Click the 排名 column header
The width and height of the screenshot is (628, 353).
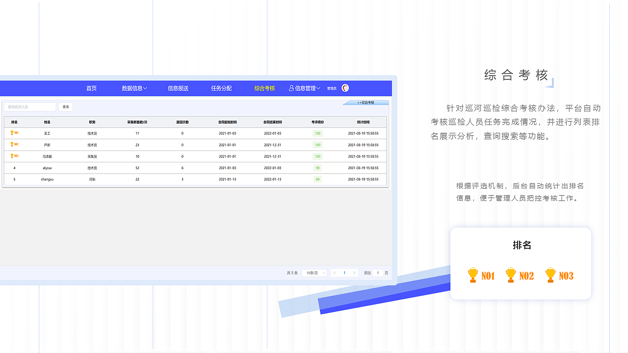[x=14, y=122]
